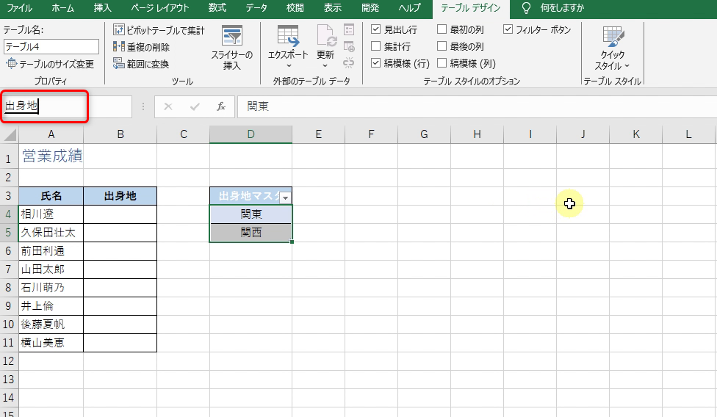The height and width of the screenshot is (417, 717).
Task: Enable the 集計行 checkbox
Action: [x=376, y=47]
